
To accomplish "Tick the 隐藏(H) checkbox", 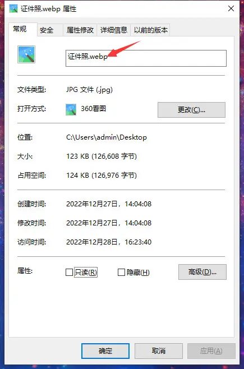I will (x=121, y=273).
